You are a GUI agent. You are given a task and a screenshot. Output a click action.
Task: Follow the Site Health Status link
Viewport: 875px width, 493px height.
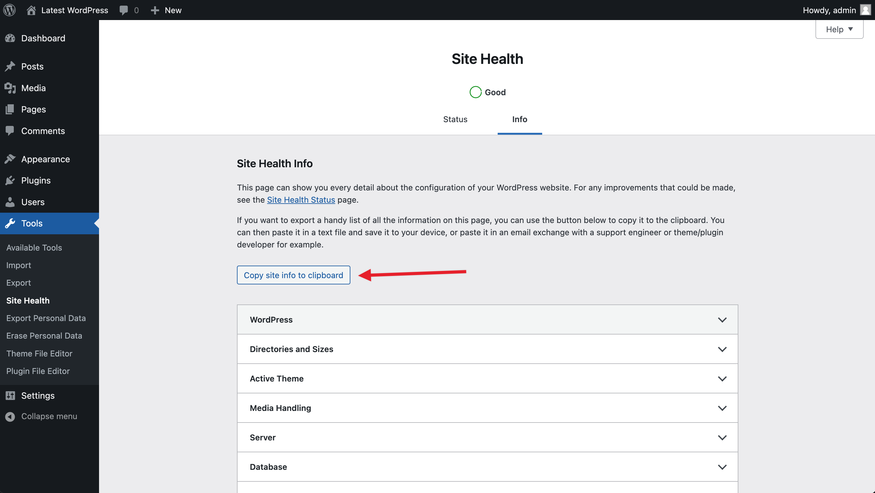(301, 200)
